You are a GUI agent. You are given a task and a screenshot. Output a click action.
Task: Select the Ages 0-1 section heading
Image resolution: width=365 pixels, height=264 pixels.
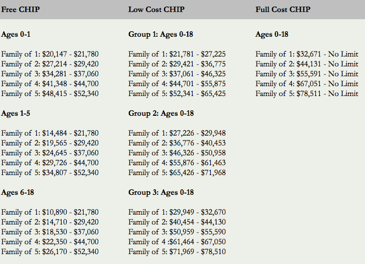(17, 34)
